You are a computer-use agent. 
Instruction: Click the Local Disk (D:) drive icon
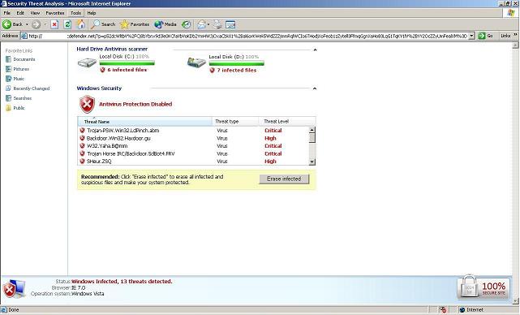[196, 63]
